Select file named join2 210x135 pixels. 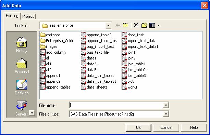pyautogui.click(x=128, y=58)
